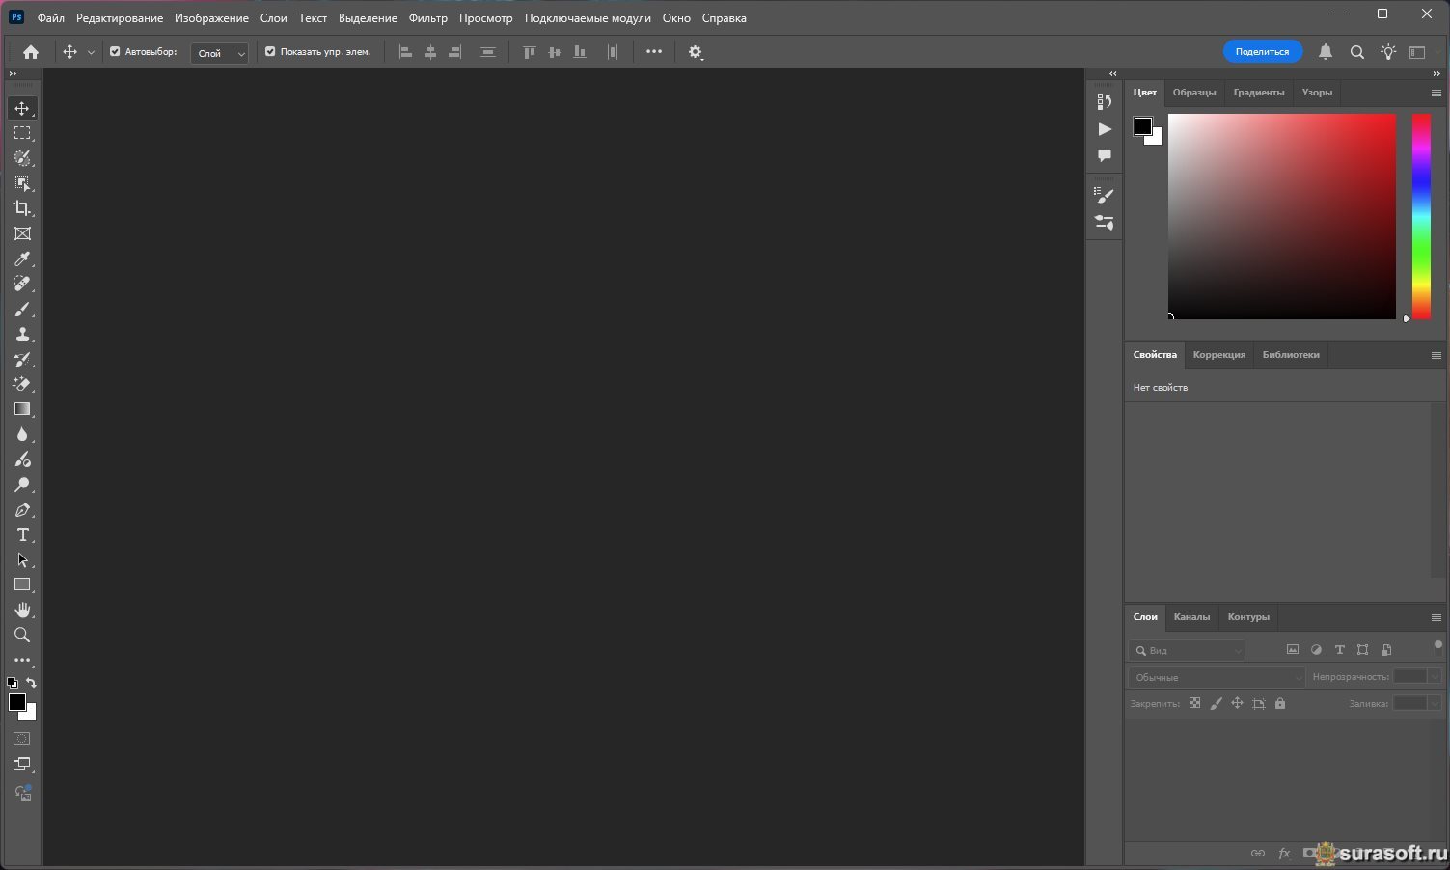Select the Rectangular Marquee tool
Screen dimensions: 1450x870
tap(22, 133)
